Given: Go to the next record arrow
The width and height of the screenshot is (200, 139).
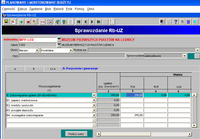Looking at the screenshot, I should (92, 22).
